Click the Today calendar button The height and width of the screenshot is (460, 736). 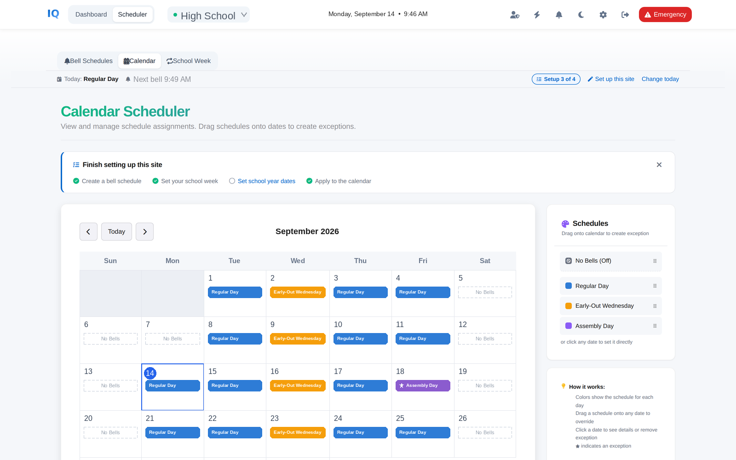point(116,232)
